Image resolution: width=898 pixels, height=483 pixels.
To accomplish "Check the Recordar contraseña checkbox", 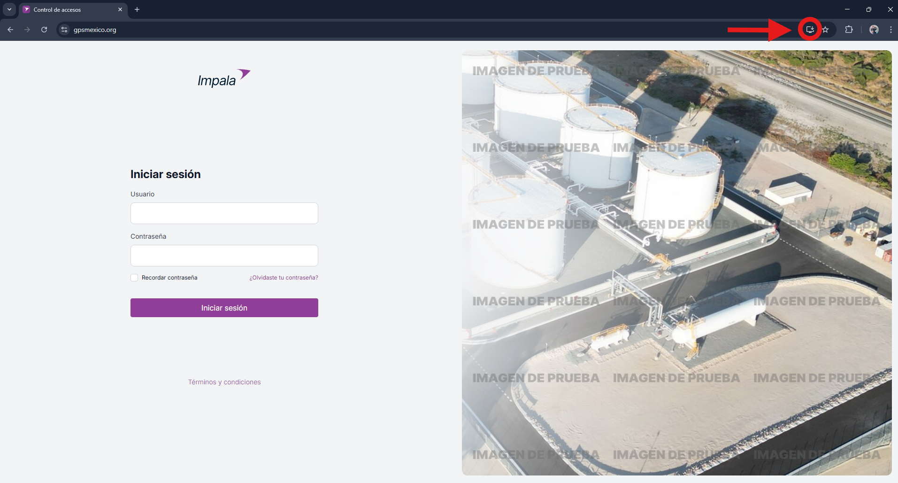I will pyautogui.click(x=134, y=278).
